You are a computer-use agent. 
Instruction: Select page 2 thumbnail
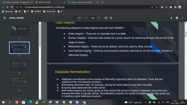click(20, 48)
